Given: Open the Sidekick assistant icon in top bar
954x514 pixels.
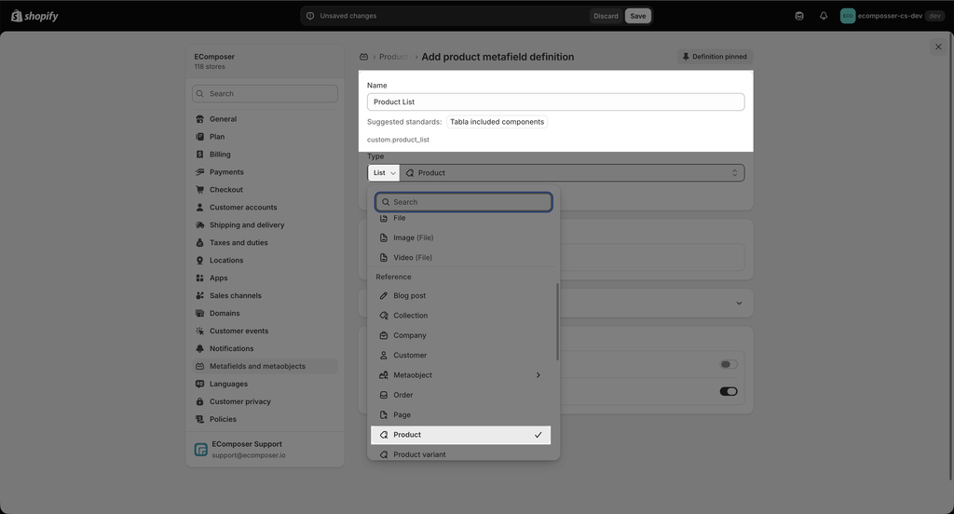Looking at the screenshot, I should (798, 16).
